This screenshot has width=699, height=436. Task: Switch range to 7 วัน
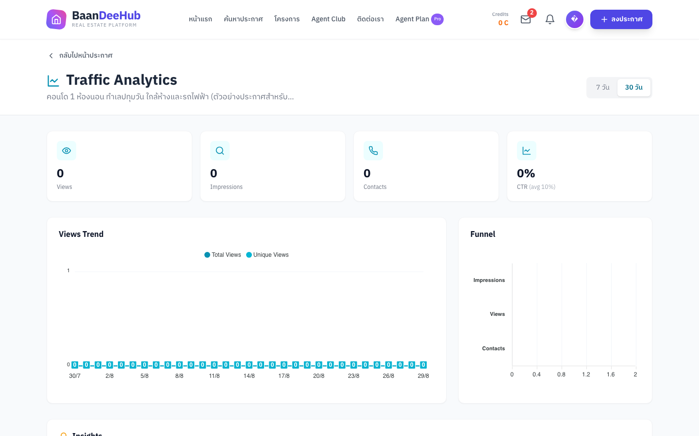tap(603, 88)
